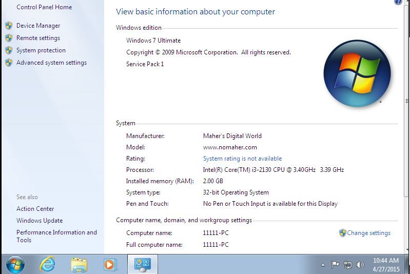The width and height of the screenshot is (410, 274).
Task: Click the date 4/27/2015 in the tray
Action: (386, 269)
